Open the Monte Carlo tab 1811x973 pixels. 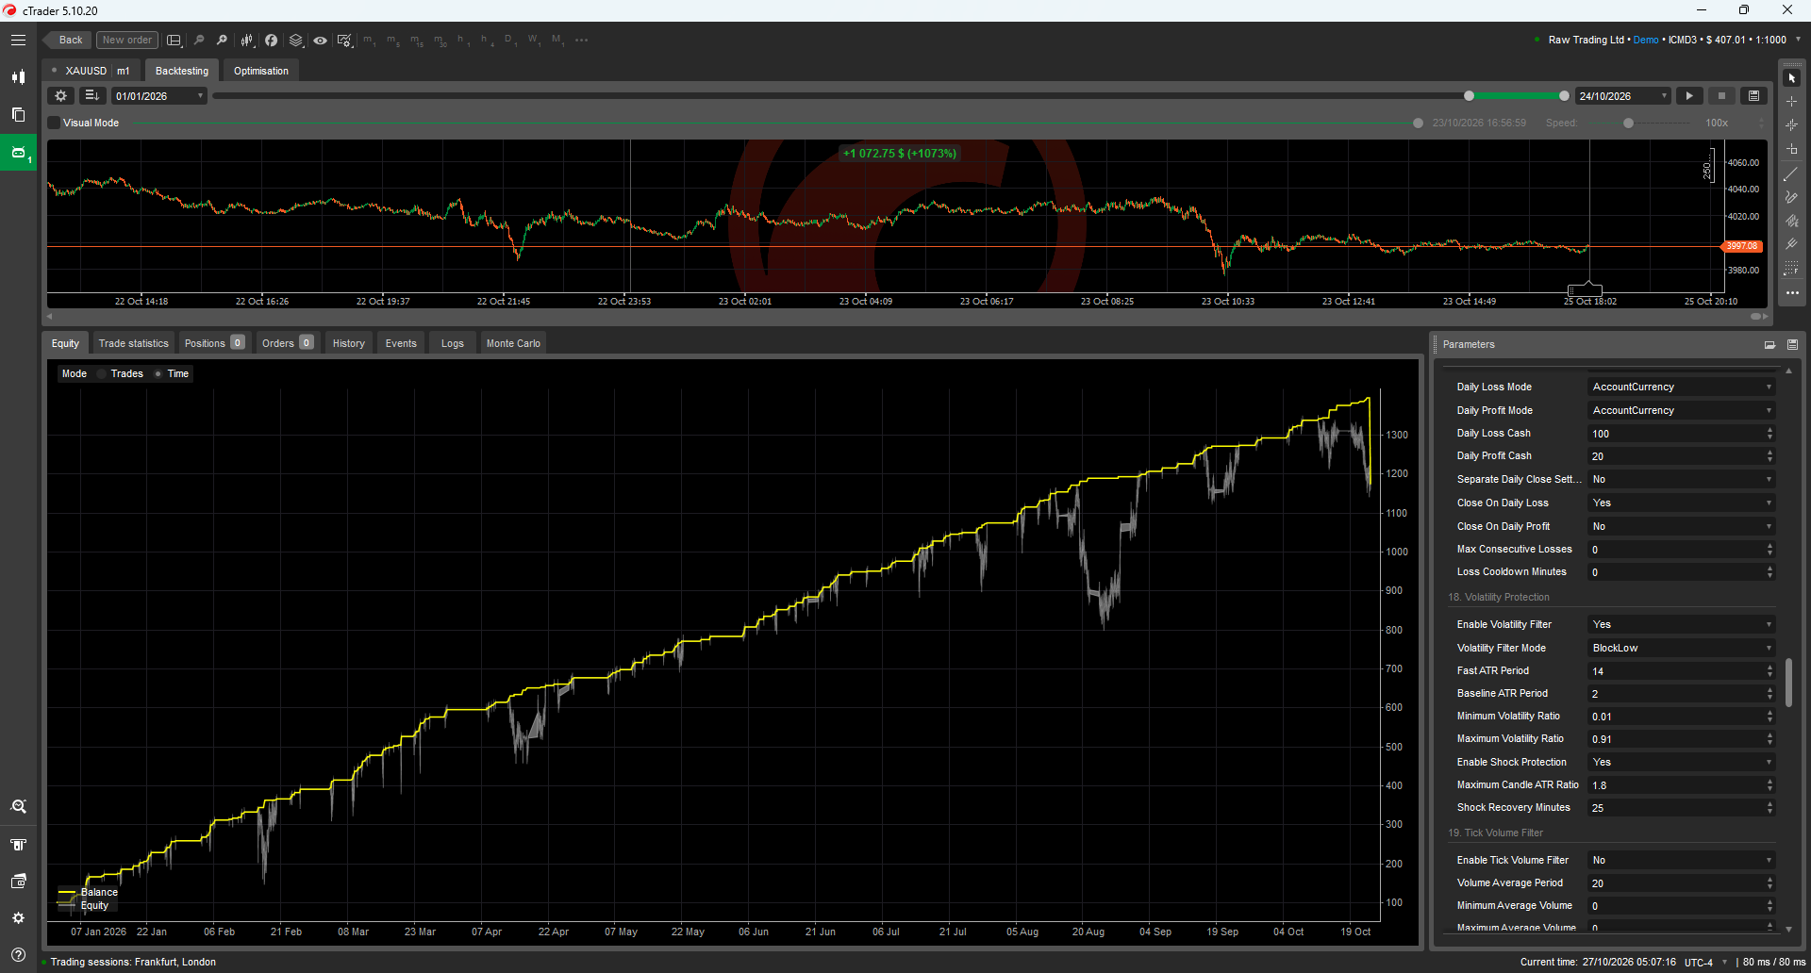(513, 344)
